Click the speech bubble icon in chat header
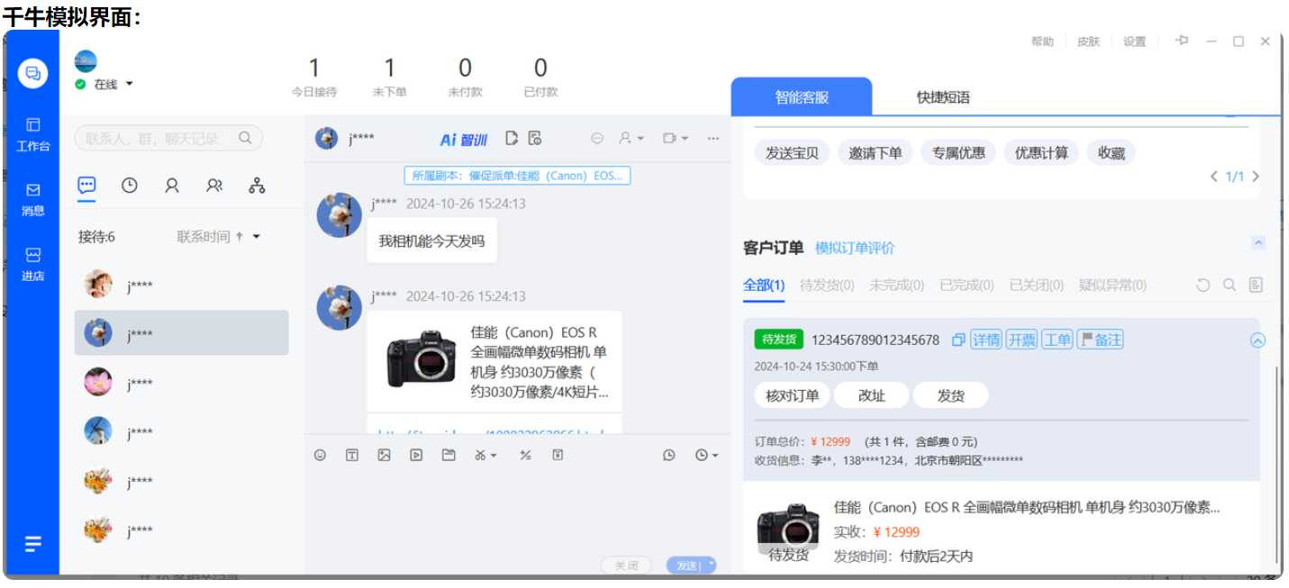 click(x=596, y=138)
